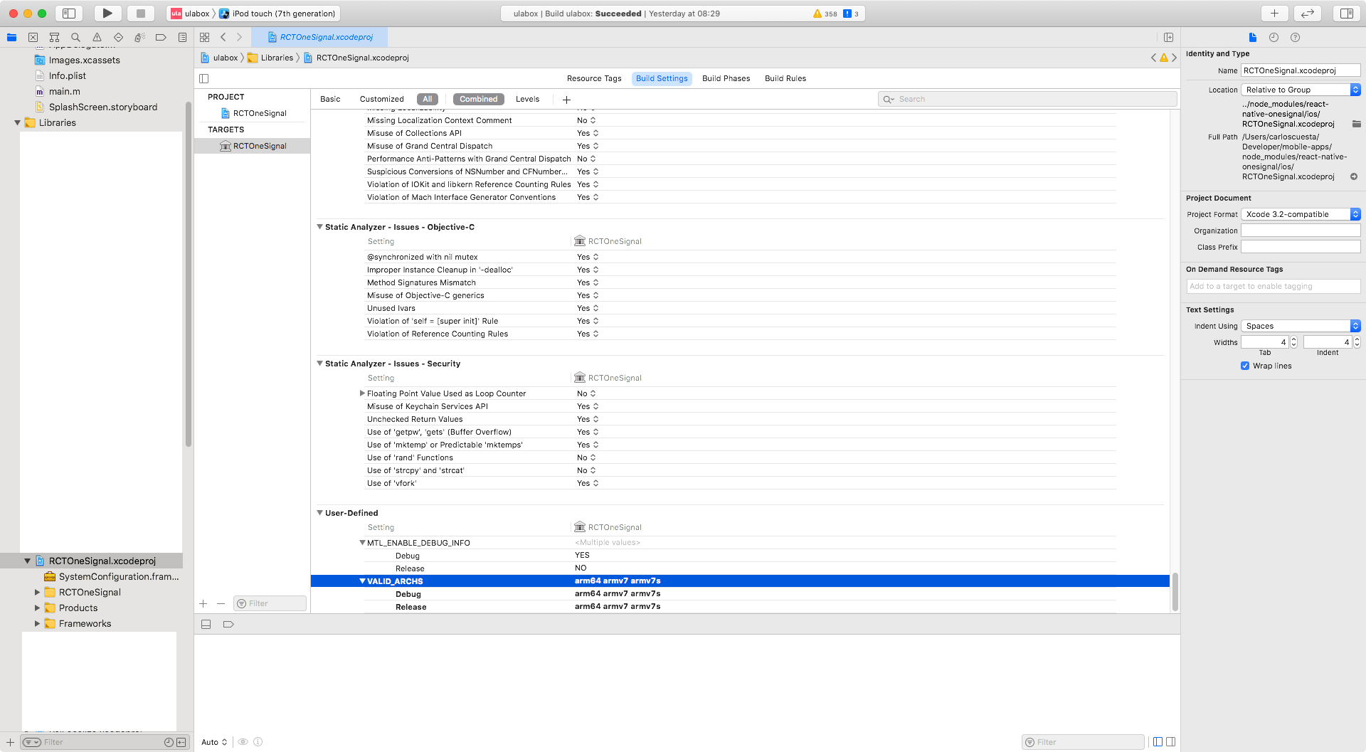This screenshot has height=752, width=1366.
Task: Switch to Customized settings filter
Action: coord(381,99)
